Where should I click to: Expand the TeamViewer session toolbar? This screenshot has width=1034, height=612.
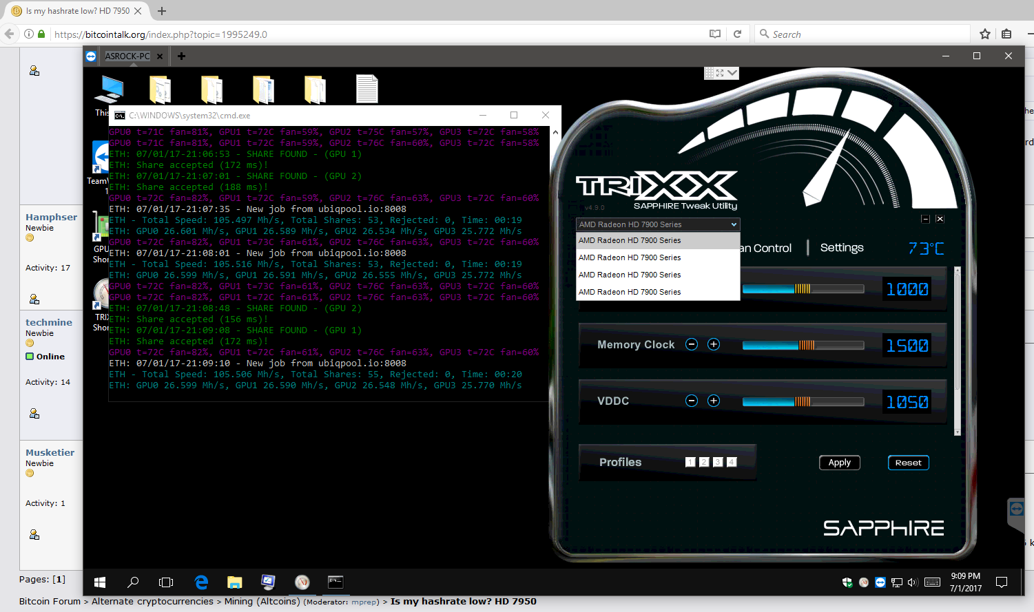coord(732,72)
